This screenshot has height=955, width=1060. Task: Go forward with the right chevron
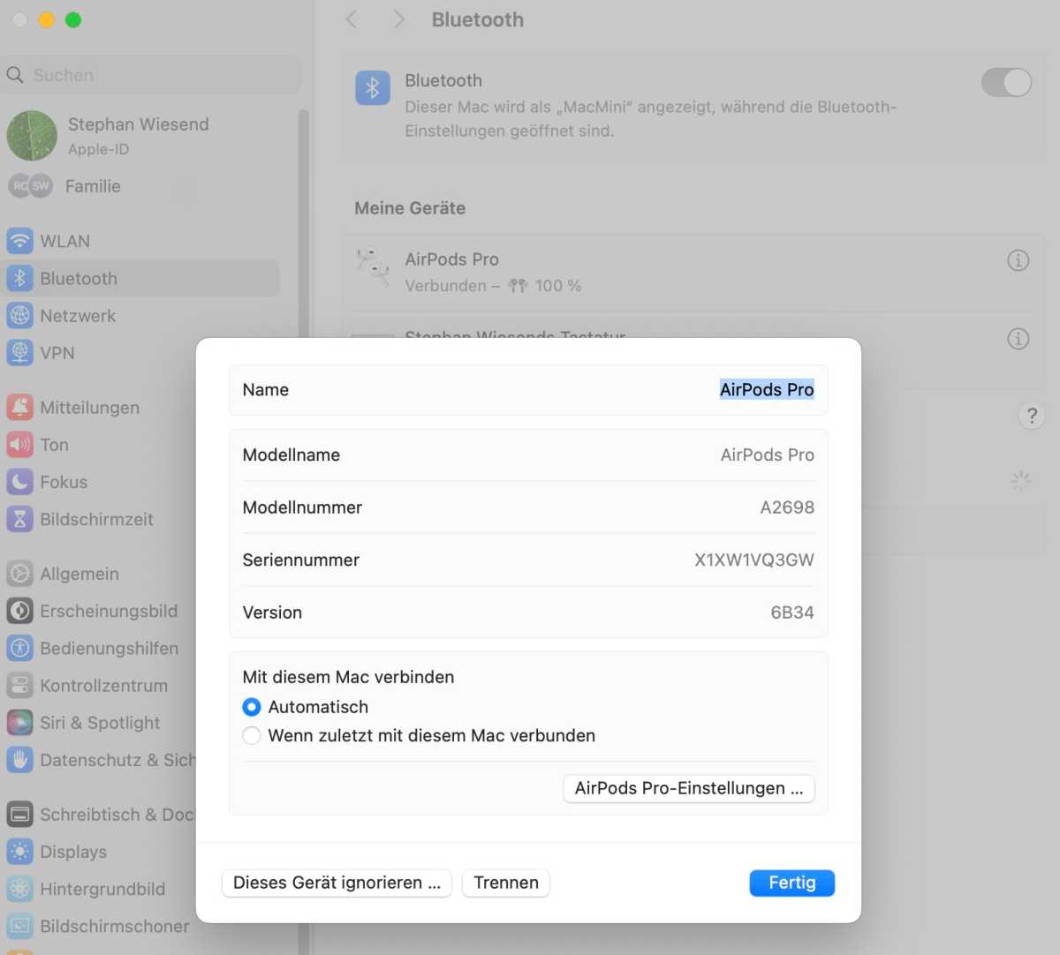[398, 19]
